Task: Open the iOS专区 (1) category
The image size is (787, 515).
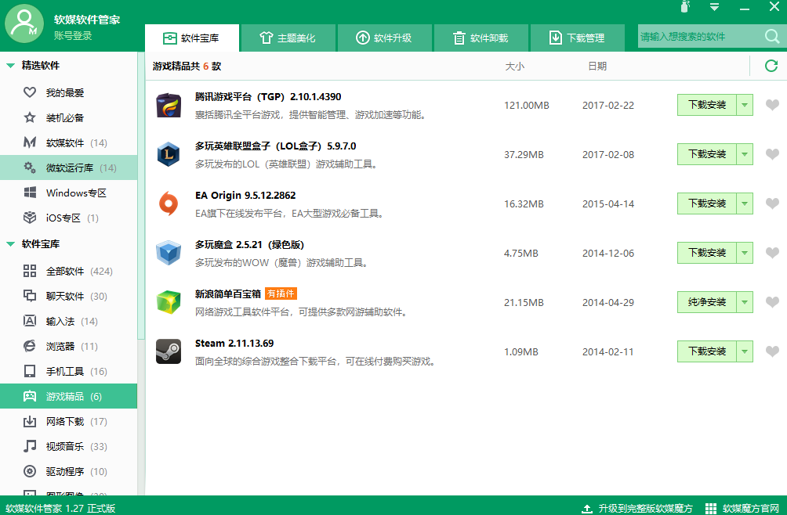Action: point(69,218)
